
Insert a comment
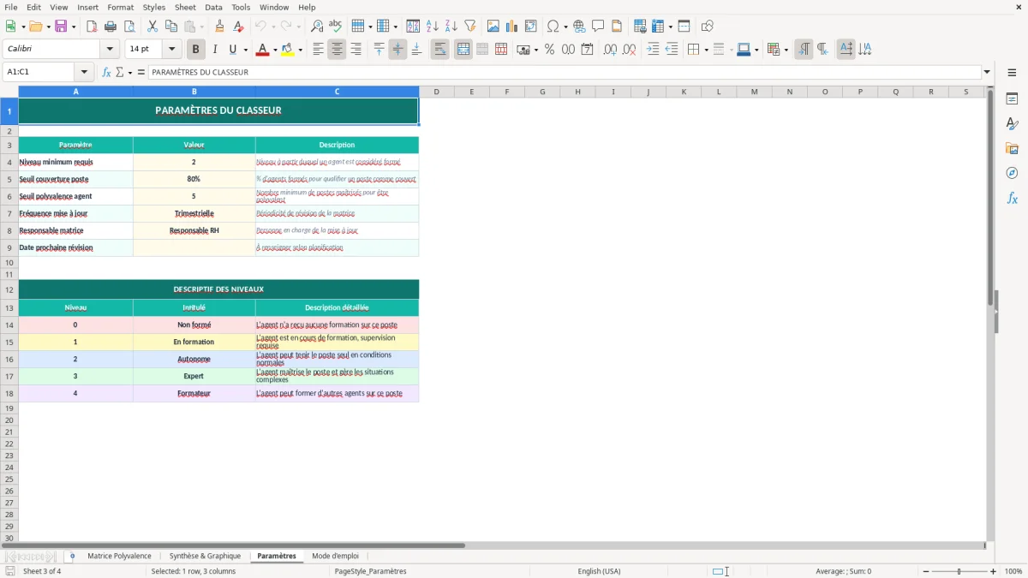click(598, 27)
